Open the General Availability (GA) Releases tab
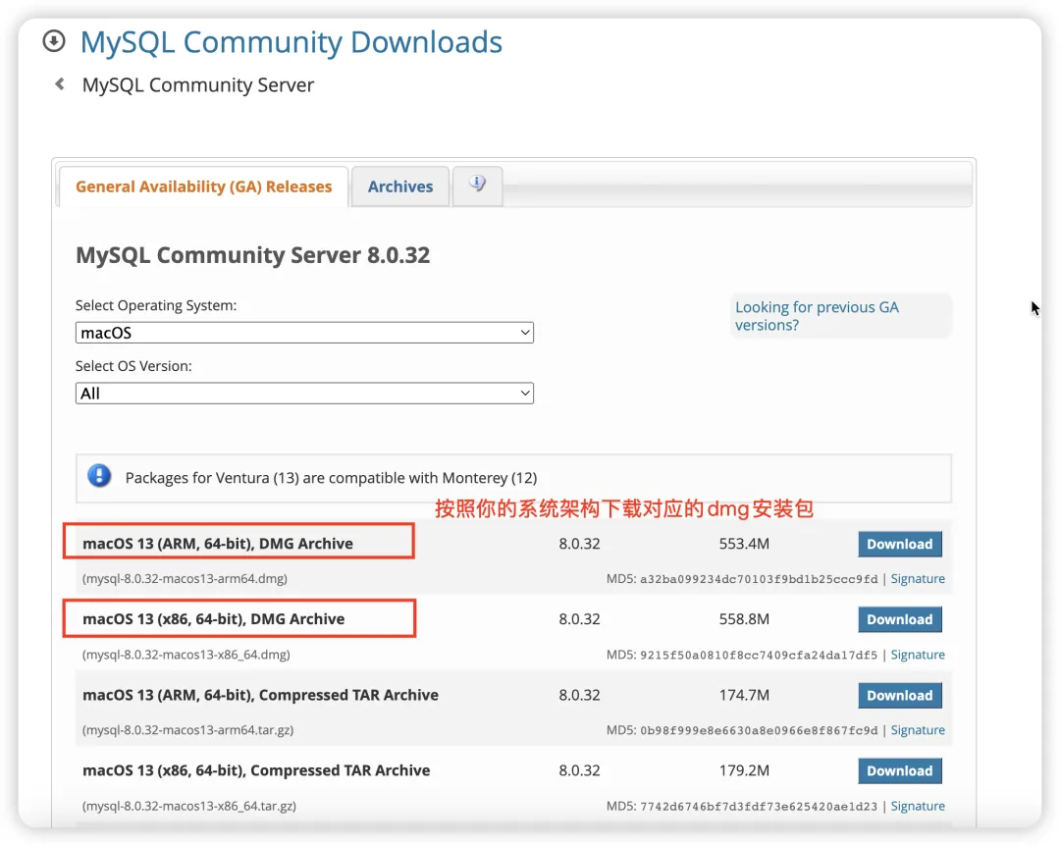Image resolution: width=1060 pixels, height=846 pixels. tap(203, 186)
